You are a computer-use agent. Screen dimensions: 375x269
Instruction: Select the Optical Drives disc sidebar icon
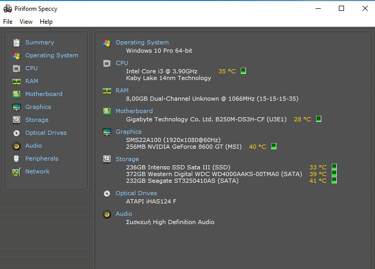point(17,133)
